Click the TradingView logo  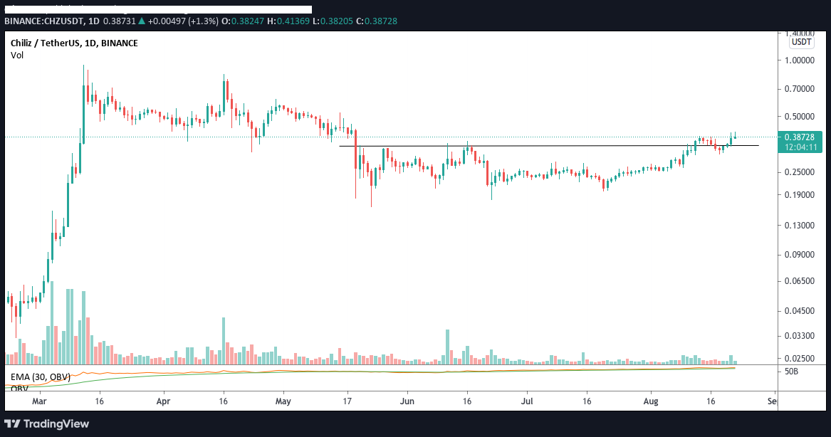[46, 423]
